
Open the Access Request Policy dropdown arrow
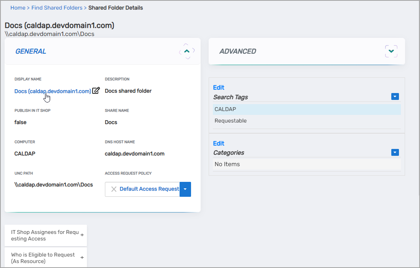185,189
